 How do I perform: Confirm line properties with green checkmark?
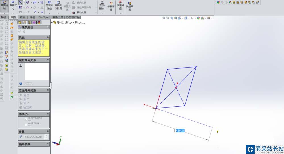(x=20, y=32)
